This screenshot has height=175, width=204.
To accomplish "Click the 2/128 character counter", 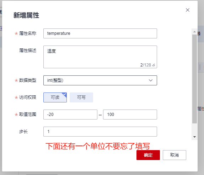I will coord(146,65).
